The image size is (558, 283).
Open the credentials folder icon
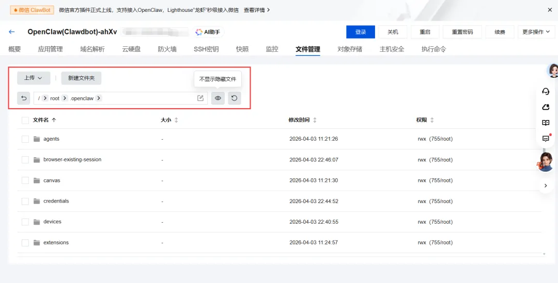tap(37, 201)
